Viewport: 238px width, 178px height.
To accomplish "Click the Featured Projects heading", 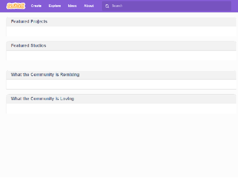I will click(29, 21).
